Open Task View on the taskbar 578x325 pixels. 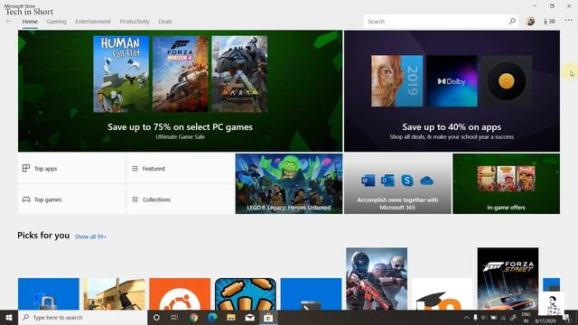click(174, 318)
